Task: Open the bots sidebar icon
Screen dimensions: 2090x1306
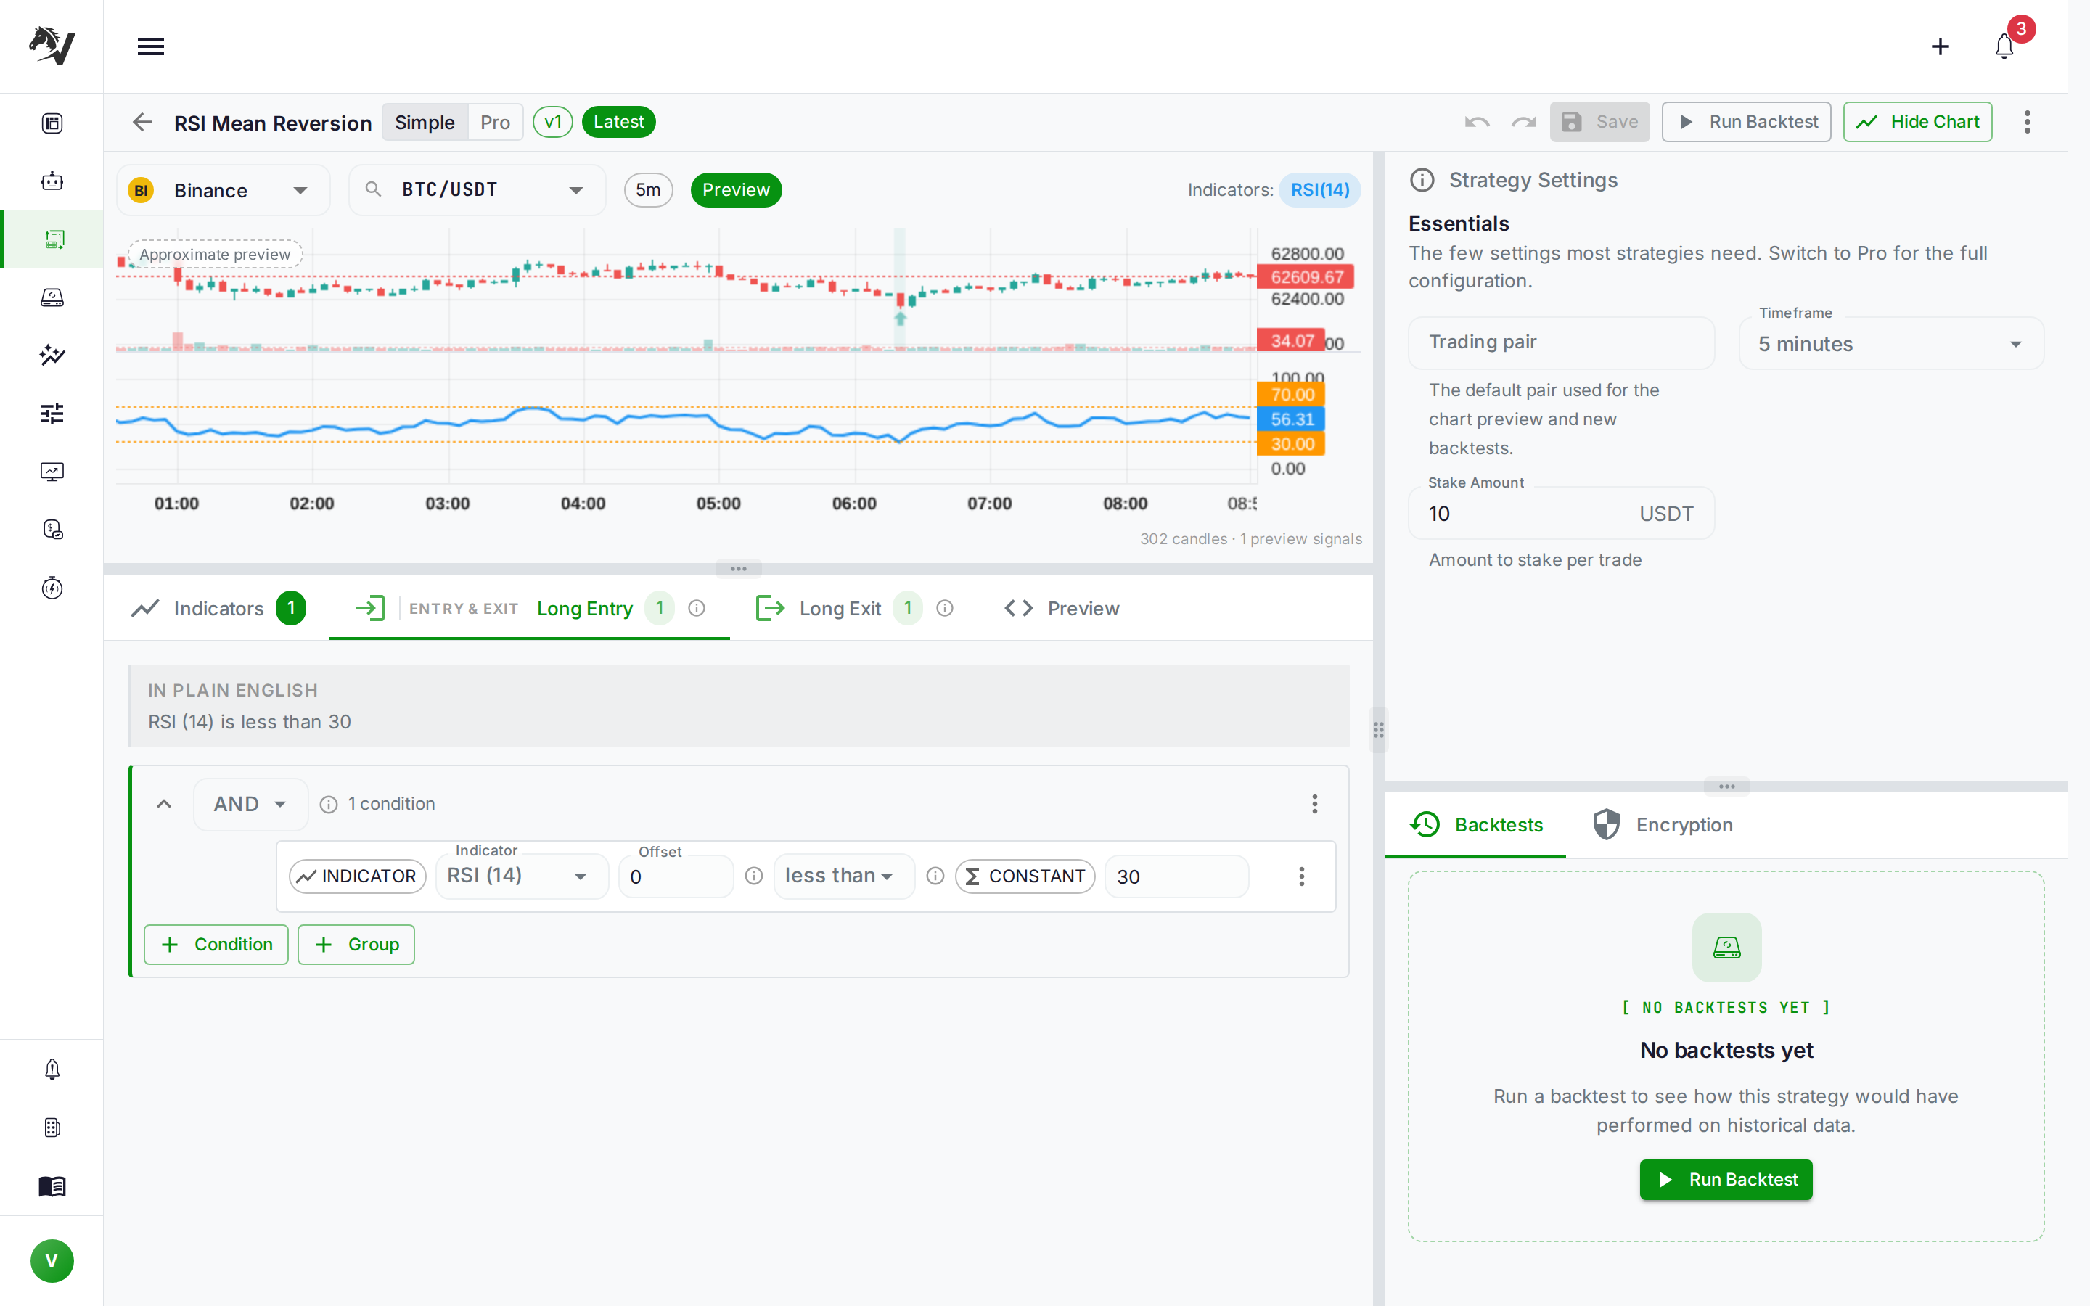Action: [x=52, y=181]
